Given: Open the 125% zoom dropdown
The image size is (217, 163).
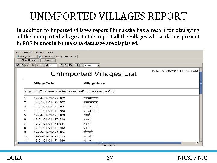Looking at the screenshot, I should pos(98,65).
